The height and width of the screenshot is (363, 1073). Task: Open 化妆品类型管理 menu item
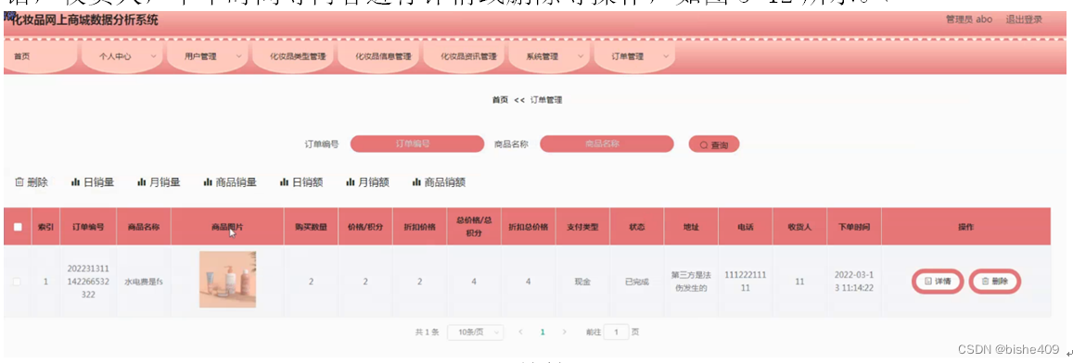click(x=298, y=56)
